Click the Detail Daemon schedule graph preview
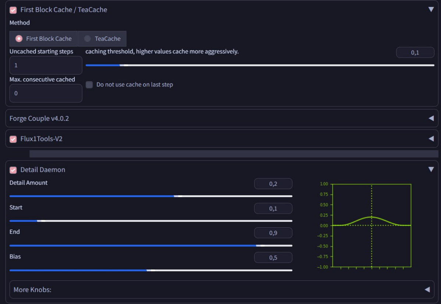This screenshot has height=304, width=441. pyautogui.click(x=371, y=225)
